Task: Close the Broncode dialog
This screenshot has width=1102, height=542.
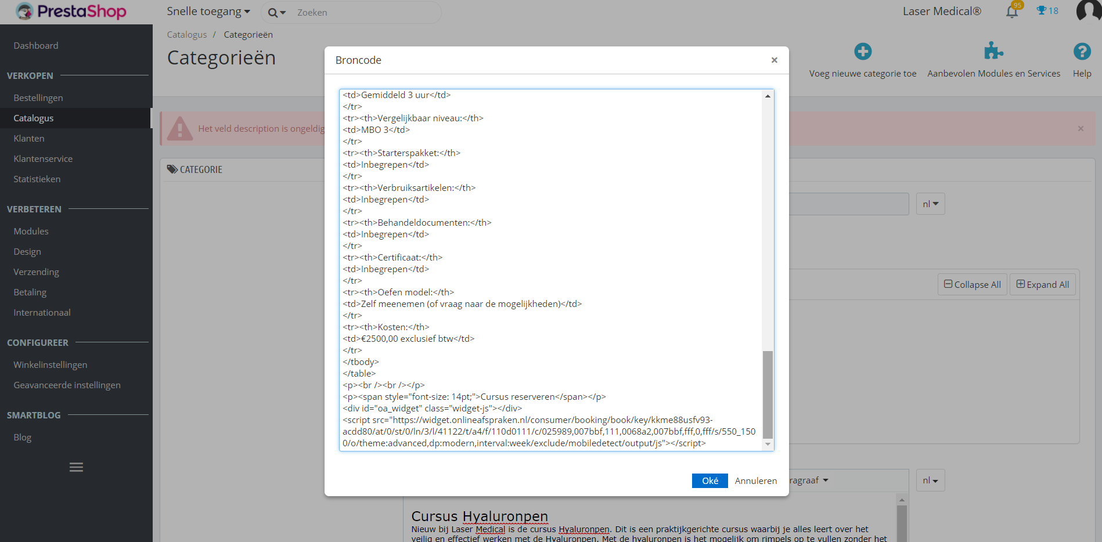Action: tap(774, 60)
